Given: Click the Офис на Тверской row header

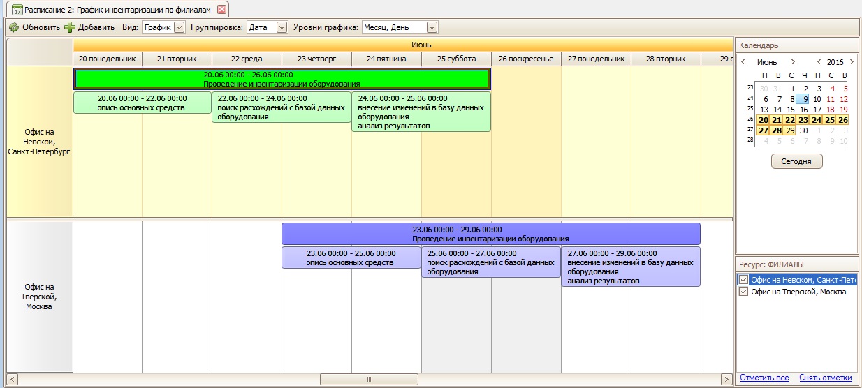Looking at the screenshot, I should (x=39, y=297).
